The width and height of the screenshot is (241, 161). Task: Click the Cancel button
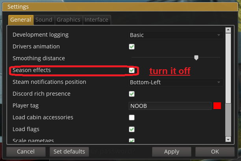coord(26,152)
